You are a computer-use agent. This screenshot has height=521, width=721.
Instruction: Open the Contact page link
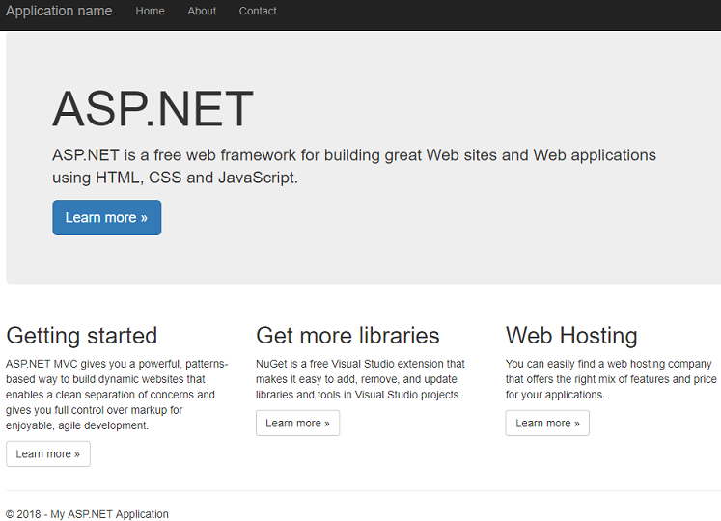click(258, 11)
